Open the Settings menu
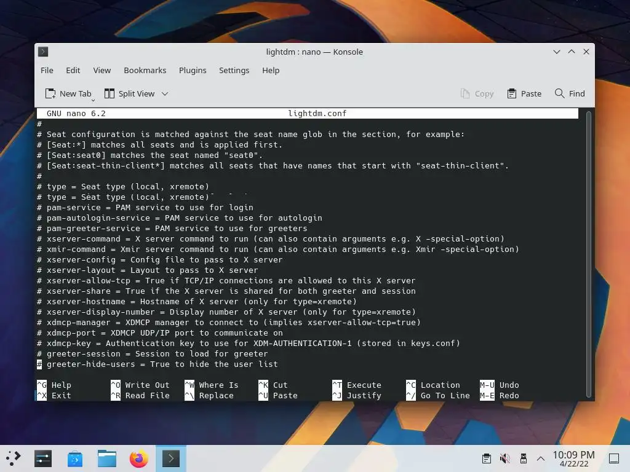The width and height of the screenshot is (630, 472). [234, 70]
